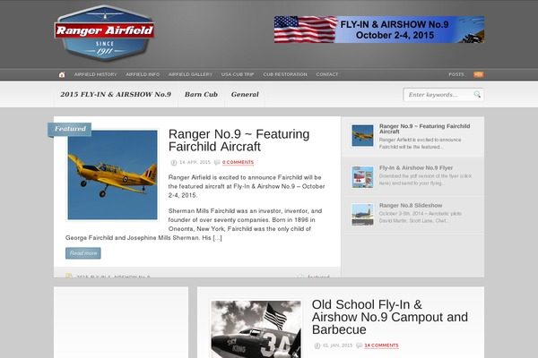538x358 pixels.
Task: Click the 14 Comments link
Action: point(381,345)
